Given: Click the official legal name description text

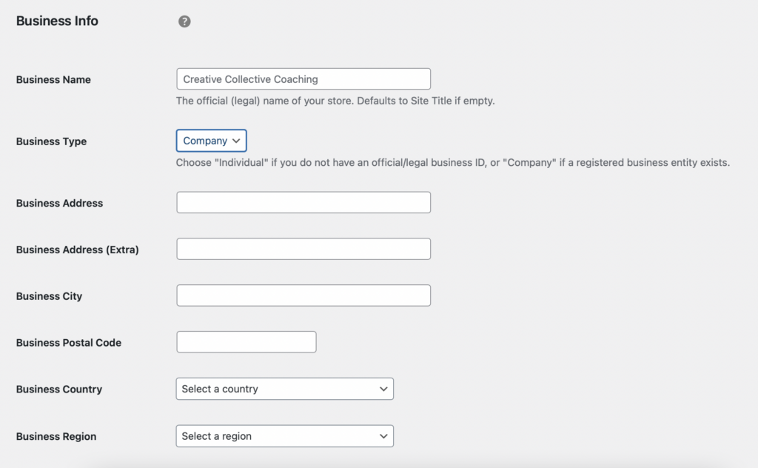Looking at the screenshot, I should pos(335,101).
